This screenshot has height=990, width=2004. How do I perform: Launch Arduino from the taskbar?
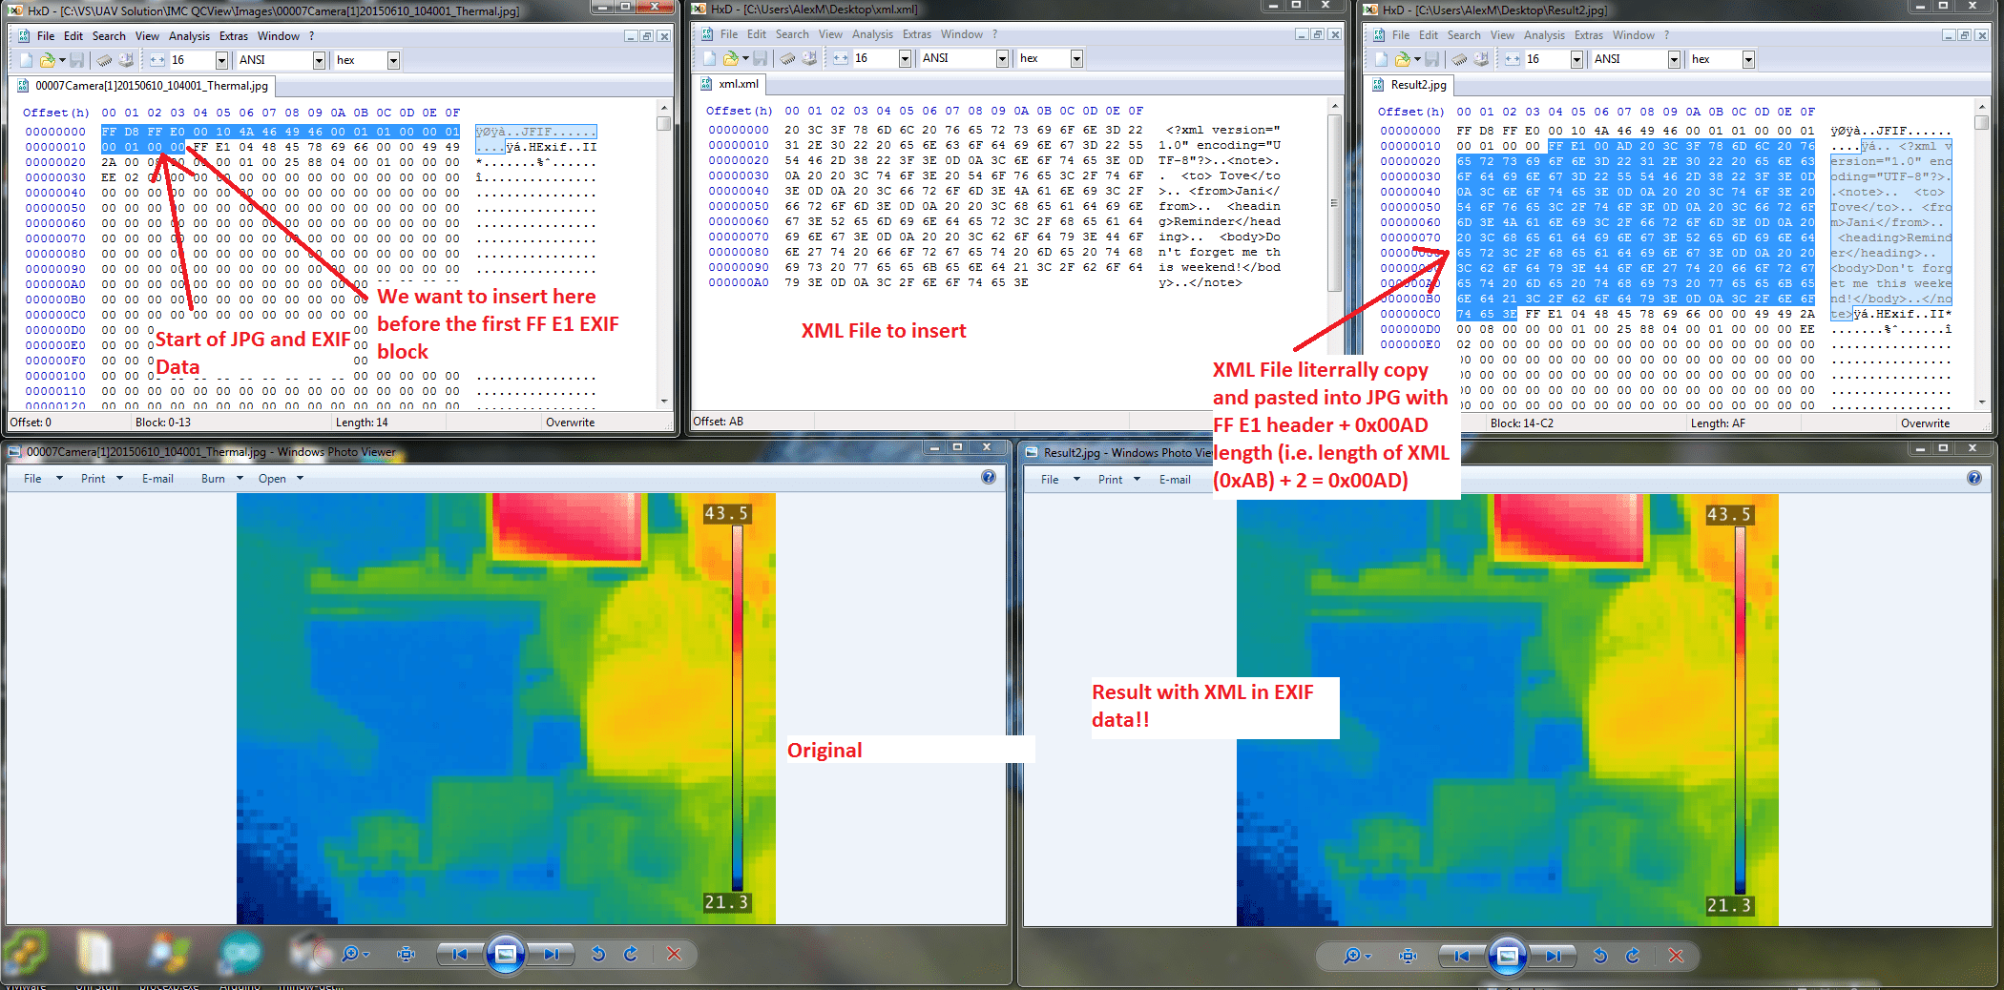pyautogui.click(x=240, y=954)
